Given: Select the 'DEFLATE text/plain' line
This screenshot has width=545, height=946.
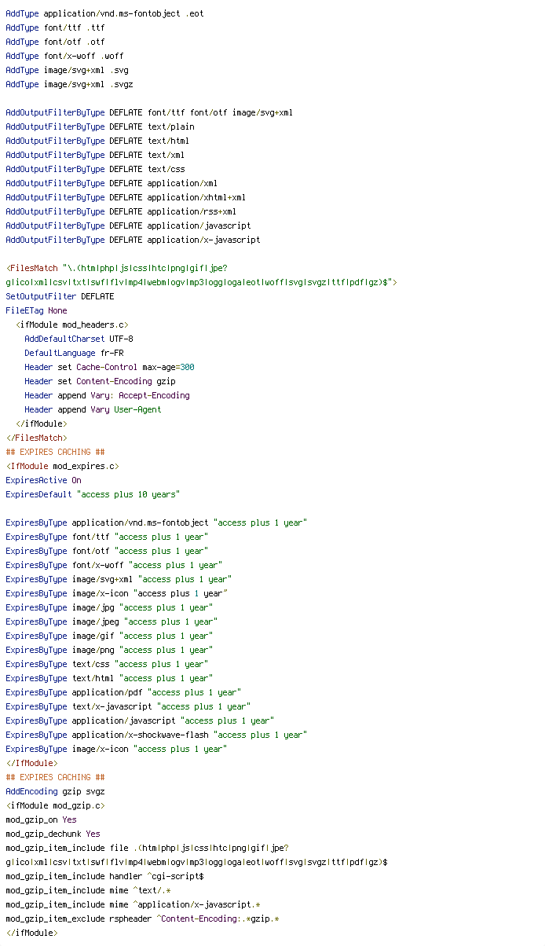Looking at the screenshot, I should tap(100, 126).
